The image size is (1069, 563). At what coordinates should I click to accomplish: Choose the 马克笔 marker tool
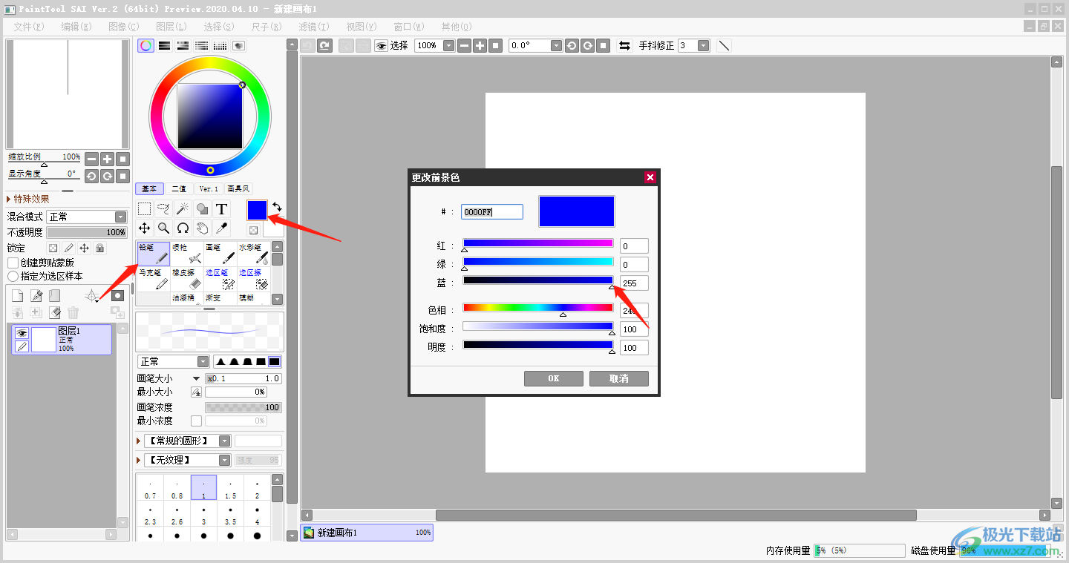pos(153,279)
